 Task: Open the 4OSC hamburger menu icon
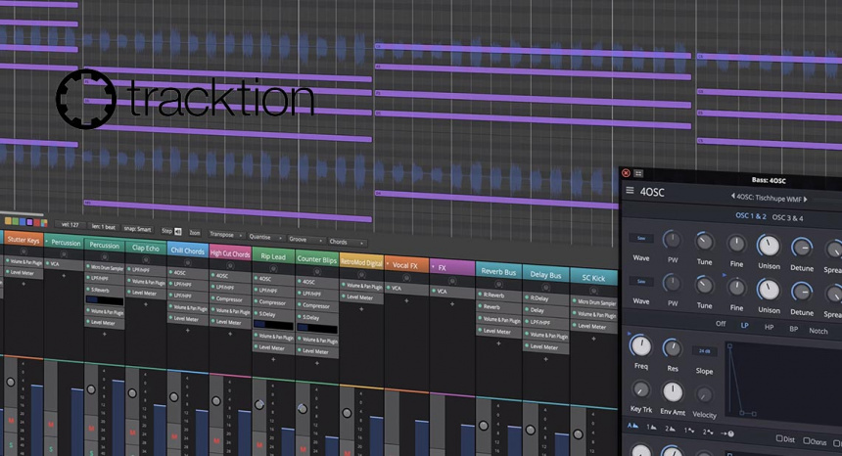point(630,191)
